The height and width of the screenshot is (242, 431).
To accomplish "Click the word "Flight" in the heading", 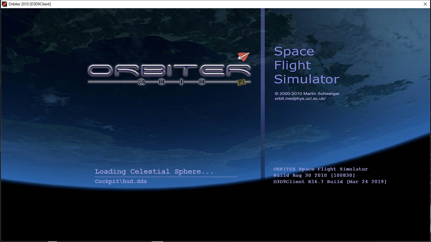I will click(x=292, y=65).
